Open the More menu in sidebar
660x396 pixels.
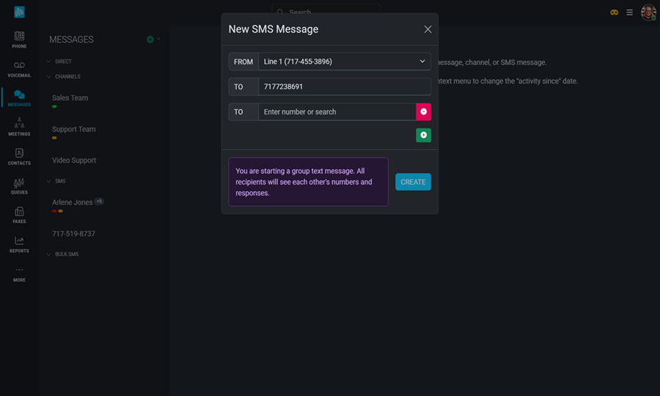pos(19,274)
